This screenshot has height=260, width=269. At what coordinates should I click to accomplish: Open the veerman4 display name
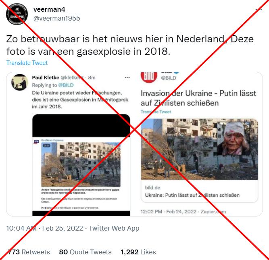pos(50,9)
